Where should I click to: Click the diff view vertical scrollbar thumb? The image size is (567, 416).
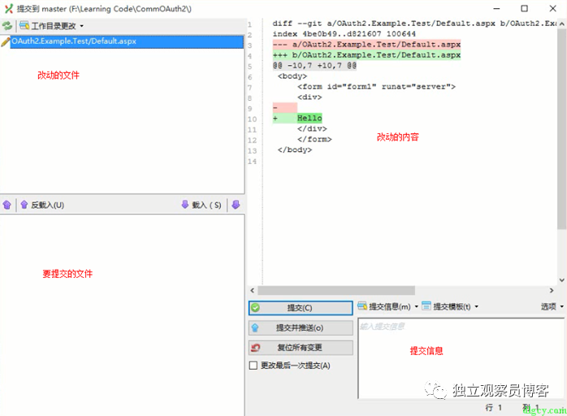coord(561,129)
